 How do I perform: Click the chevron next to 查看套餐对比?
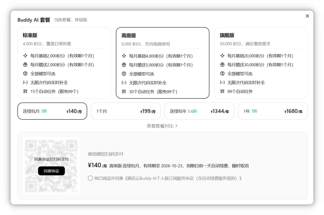click(176, 126)
